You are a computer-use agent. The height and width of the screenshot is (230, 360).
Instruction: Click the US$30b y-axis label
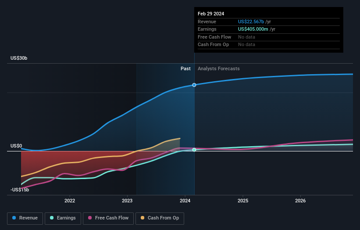tap(19, 58)
